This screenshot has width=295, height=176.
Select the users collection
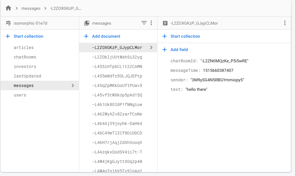pos(20,95)
